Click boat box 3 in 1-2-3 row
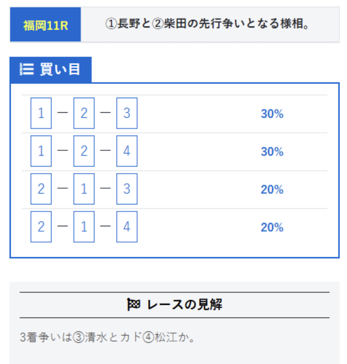The width and height of the screenshot is (347, 364). pos(127,113)
